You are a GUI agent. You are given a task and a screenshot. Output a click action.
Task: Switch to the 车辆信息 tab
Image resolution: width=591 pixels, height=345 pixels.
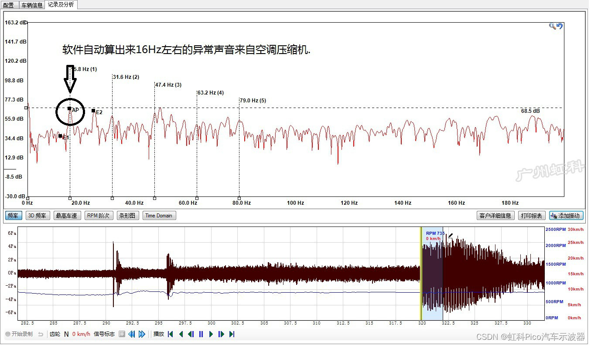coord(31,5)
